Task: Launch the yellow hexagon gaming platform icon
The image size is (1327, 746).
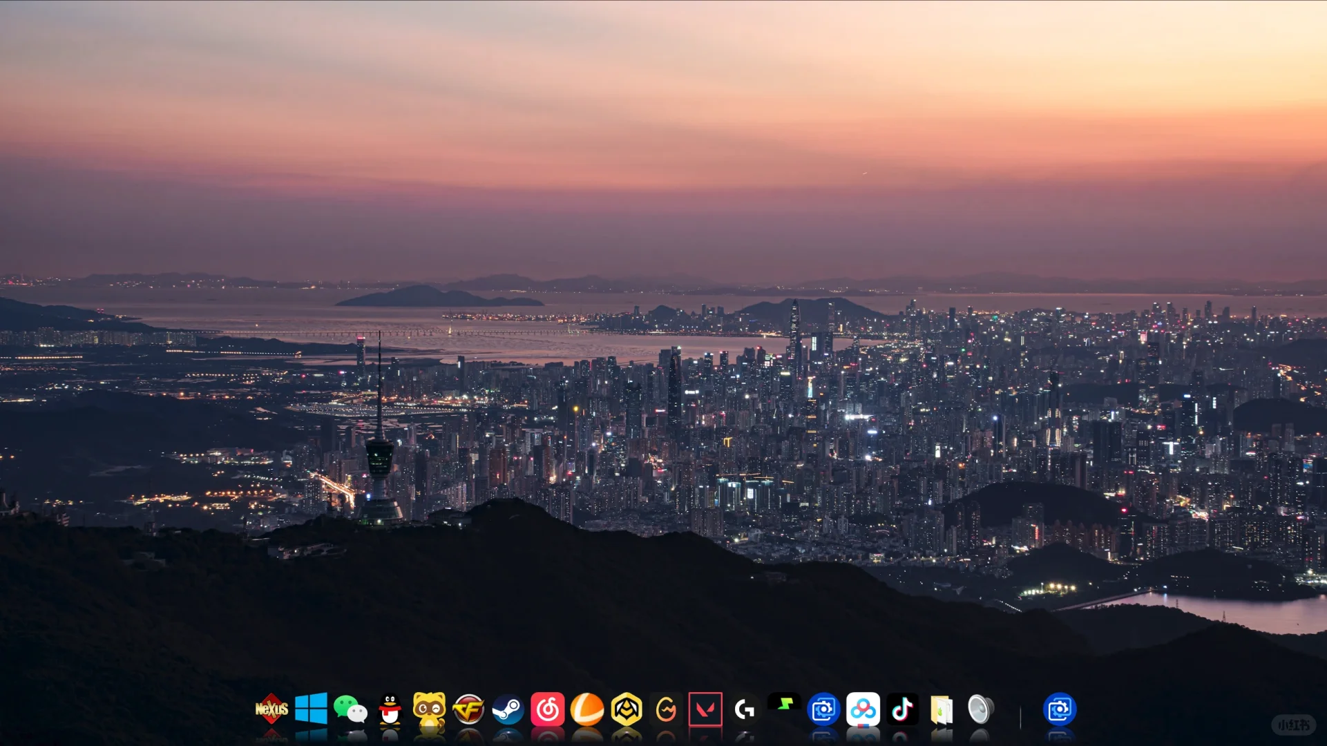Action: tap(627, 709)
